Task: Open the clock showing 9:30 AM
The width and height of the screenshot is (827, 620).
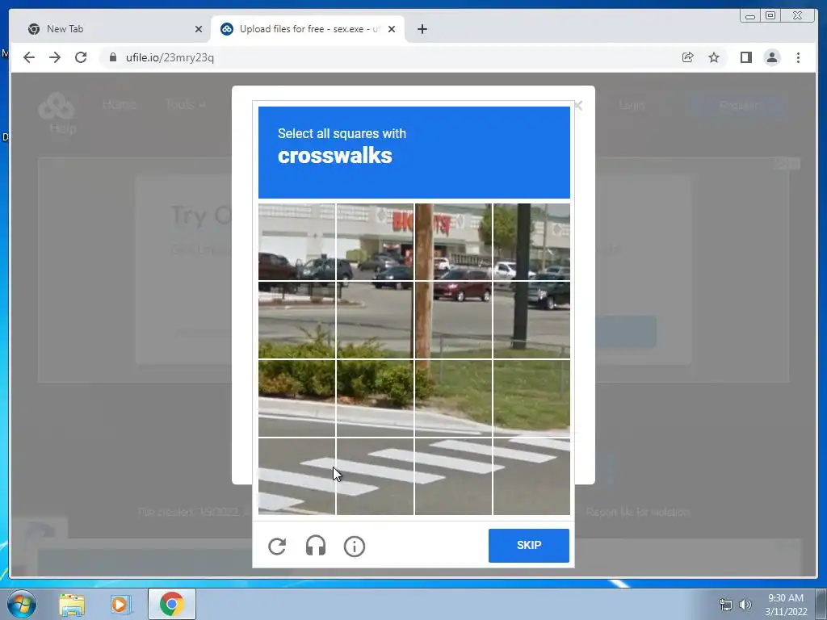Action: tap(786, 604)
